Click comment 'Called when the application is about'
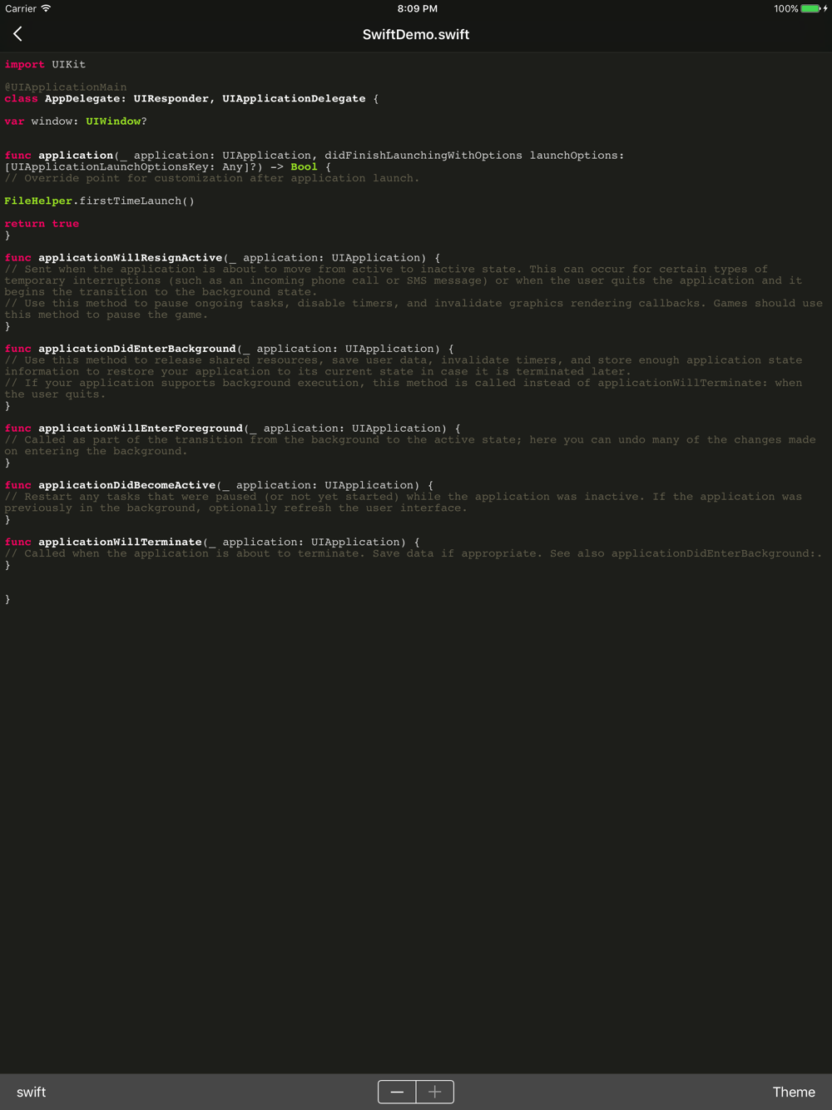 click(x=414, y=553)
